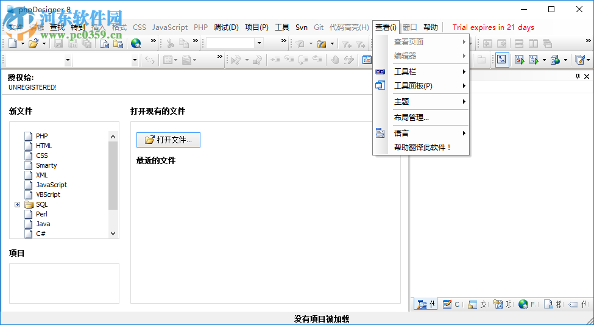
Task: Click the search text input field
Action: click(x=230, y=43)
